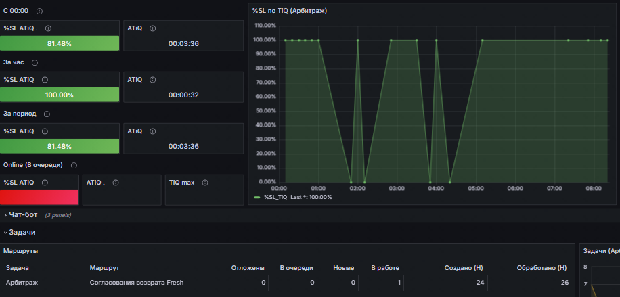Toggle '%SL_TiQ' series in chart legend
The height and width of the screenshot is (297, 620).
coord(275,197)
